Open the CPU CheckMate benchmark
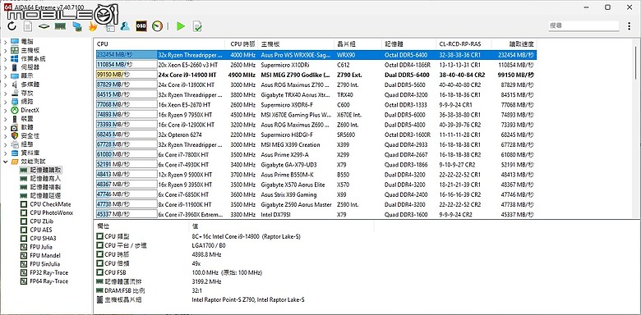 click(x=50, y=204)
